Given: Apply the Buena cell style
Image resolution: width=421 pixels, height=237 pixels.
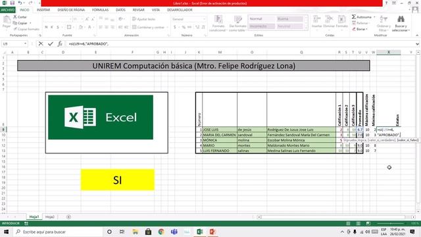Looking at the screenshot, I should click(x=289, y=19).
